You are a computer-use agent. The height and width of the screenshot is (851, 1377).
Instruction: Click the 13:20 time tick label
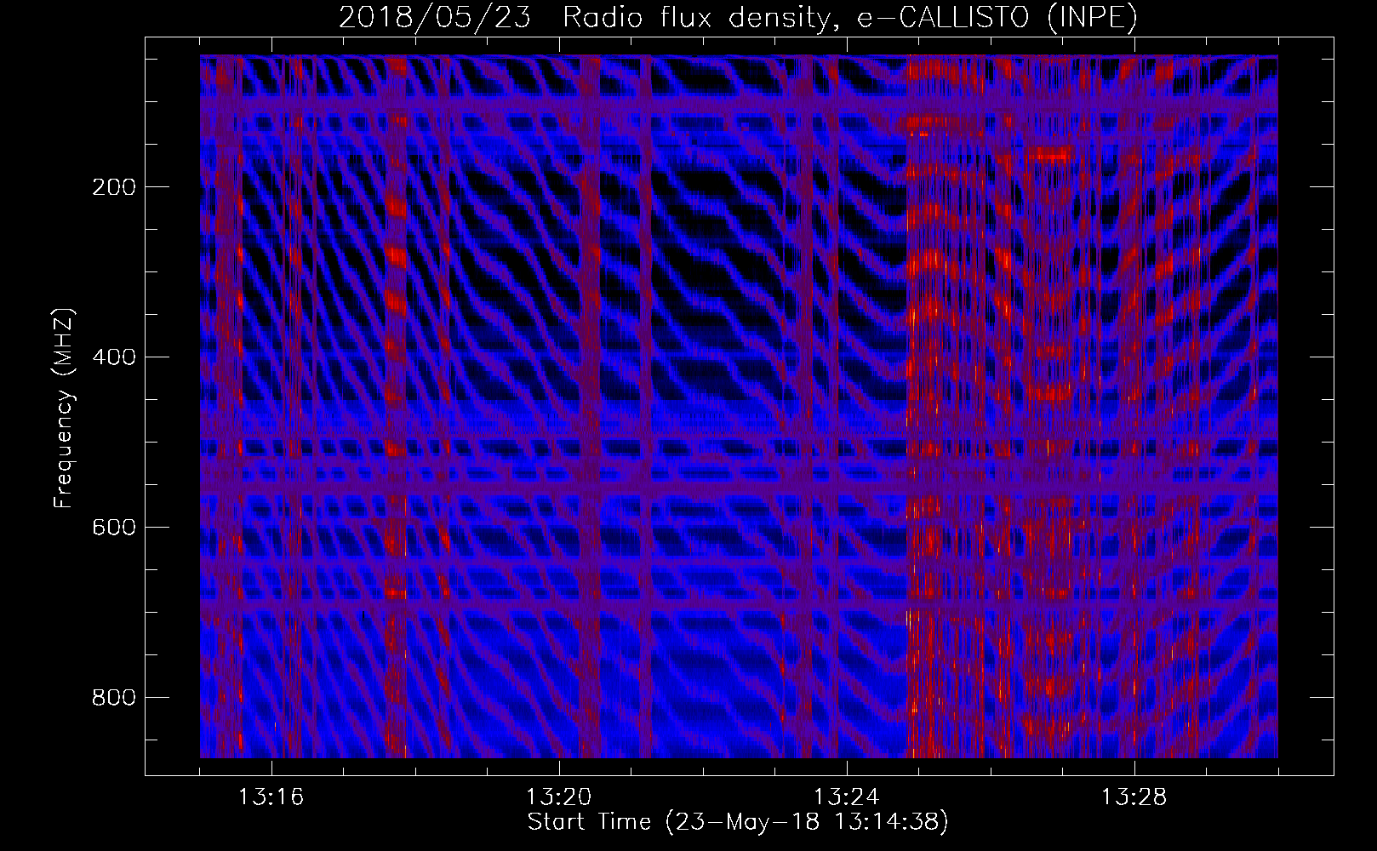tap(558, 797)
